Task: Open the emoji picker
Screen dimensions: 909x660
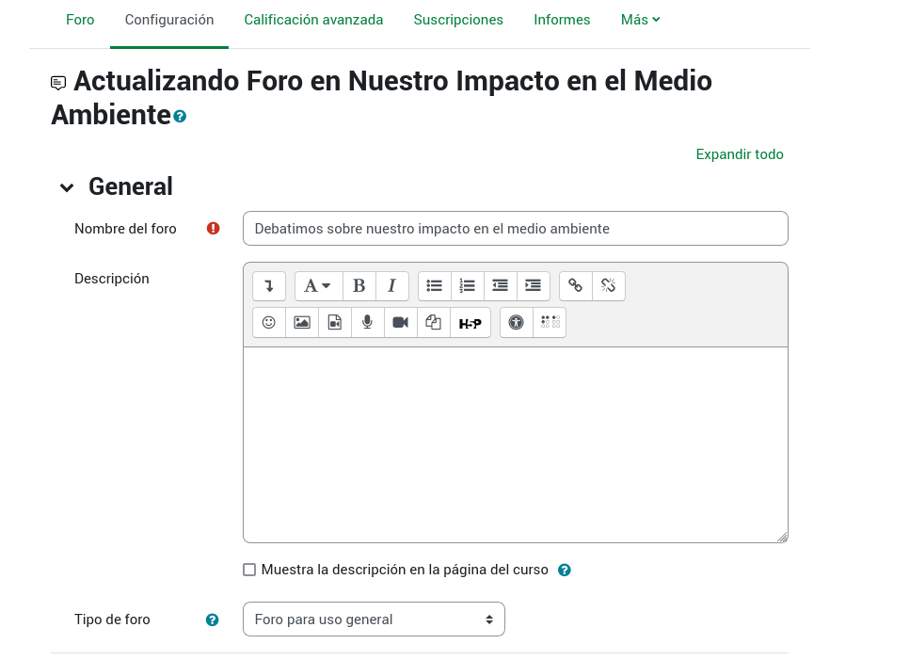Action: (x=269, y=322)
